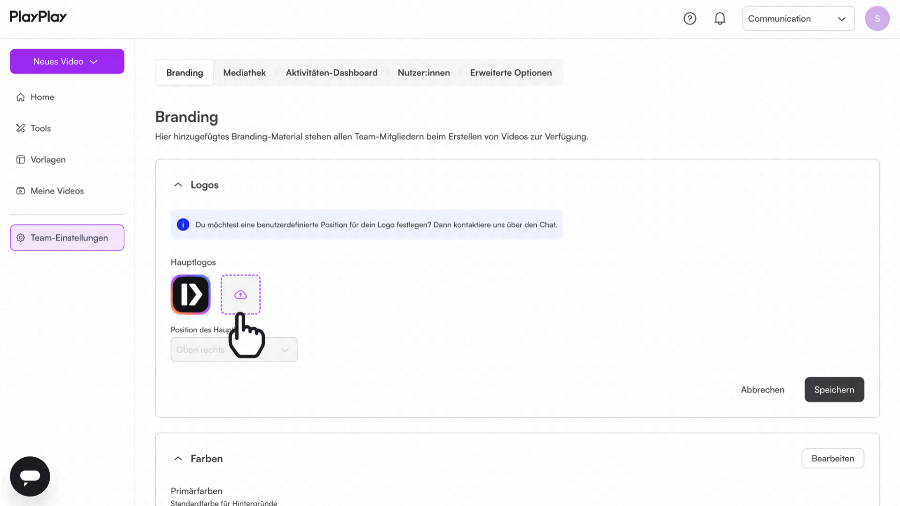Go to Home in the sidebar
Image resolution: width=900 pixels, height=506 pixels.
(67, 97)
